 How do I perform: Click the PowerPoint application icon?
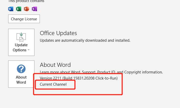click(27, 9)
